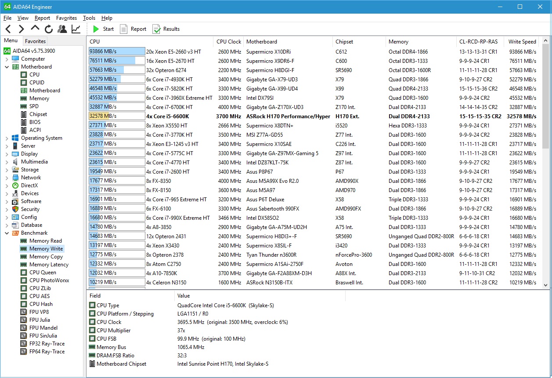Click the scrollbar down arrow in results
The height and width of the screenshot is (378, 552).
546,285
